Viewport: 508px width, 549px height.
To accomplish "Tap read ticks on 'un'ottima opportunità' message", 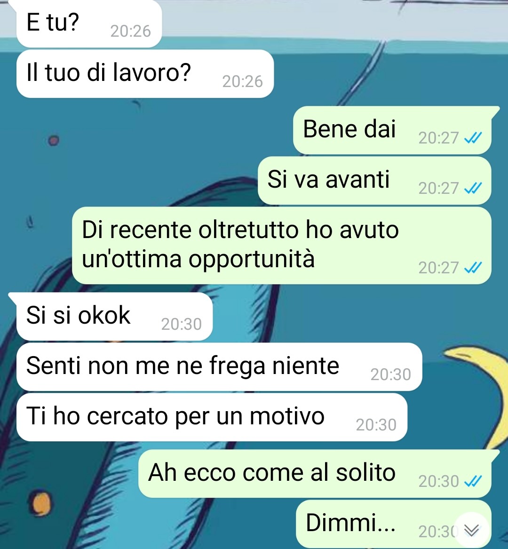I will tap(473, 268).
